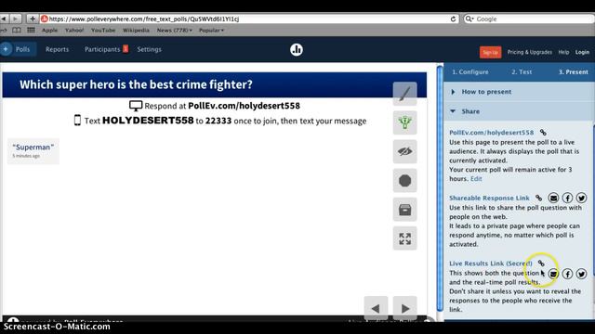Go forward in the browser
The height and width of the screenshot is (334, 595).
(15, 19)
